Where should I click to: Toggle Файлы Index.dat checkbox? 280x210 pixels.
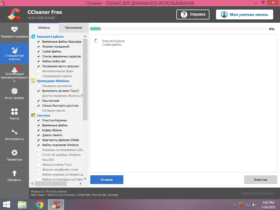point(39,61)
